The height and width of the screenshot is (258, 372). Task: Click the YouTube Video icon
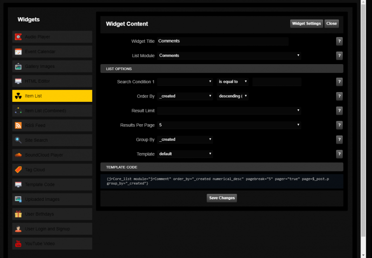(x=18, y=244)
